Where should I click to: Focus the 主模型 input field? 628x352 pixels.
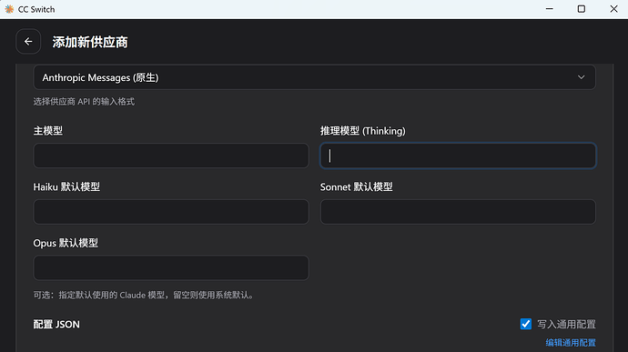tap(171, 156)
